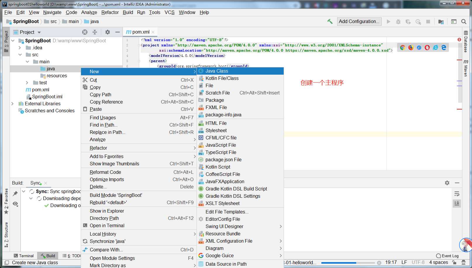The width and height of the screenshot is (472, 268).
Task: Select Java Class from New submenu
Action: point(240,71)
